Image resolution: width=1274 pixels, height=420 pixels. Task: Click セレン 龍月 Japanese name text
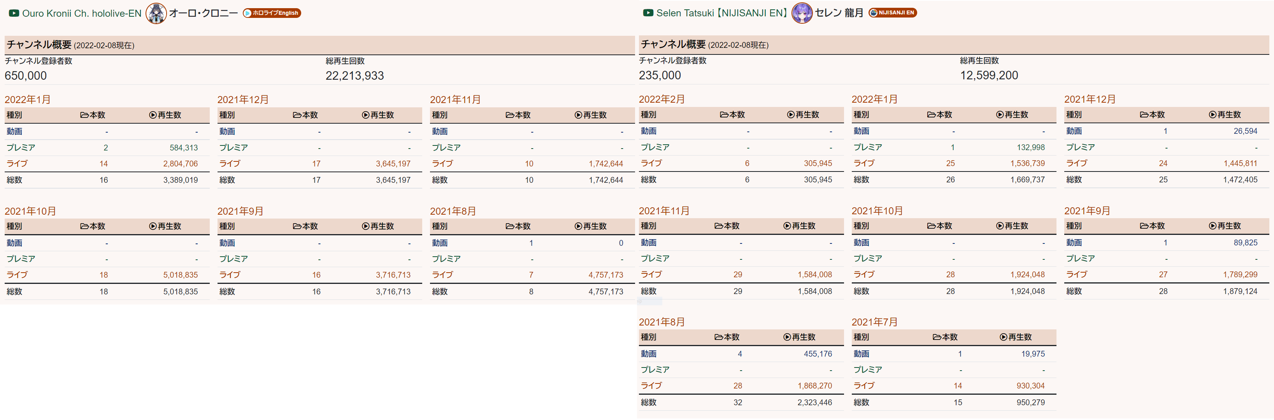click(839, 13)
